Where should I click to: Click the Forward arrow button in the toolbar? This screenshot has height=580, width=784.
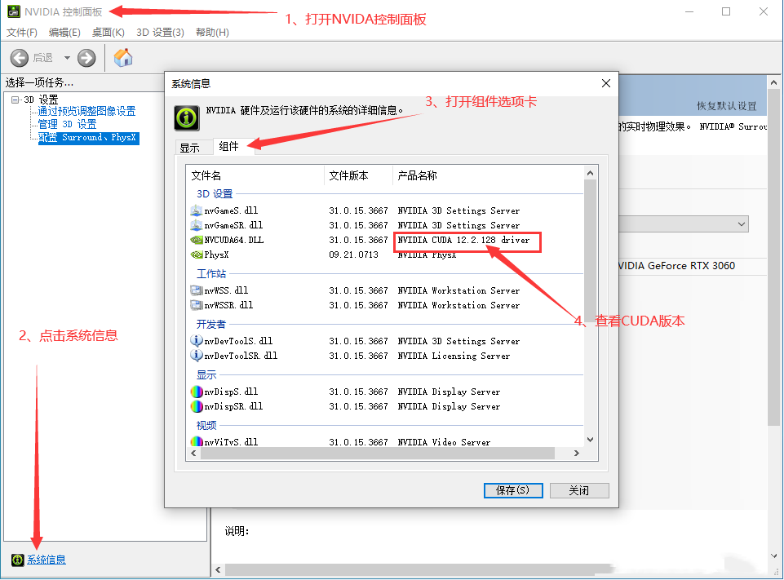(86, 58)
